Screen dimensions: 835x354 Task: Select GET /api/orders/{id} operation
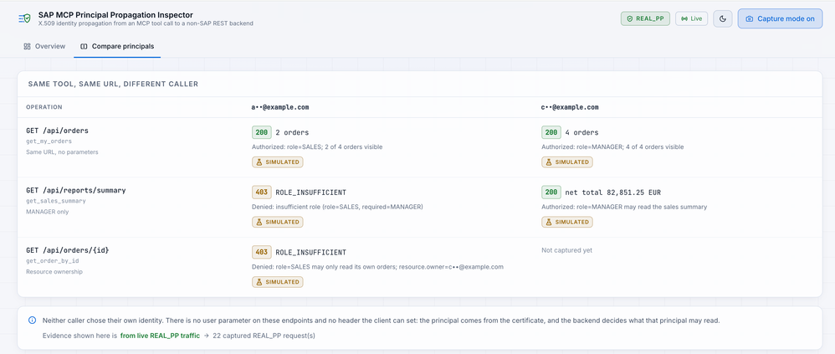(x=68, y=250)
